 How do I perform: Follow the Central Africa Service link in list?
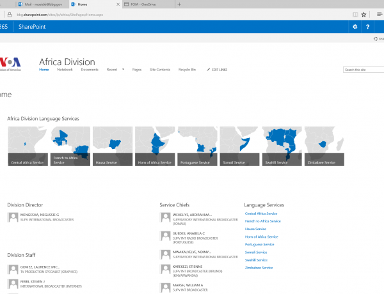(x=261, y=213)
